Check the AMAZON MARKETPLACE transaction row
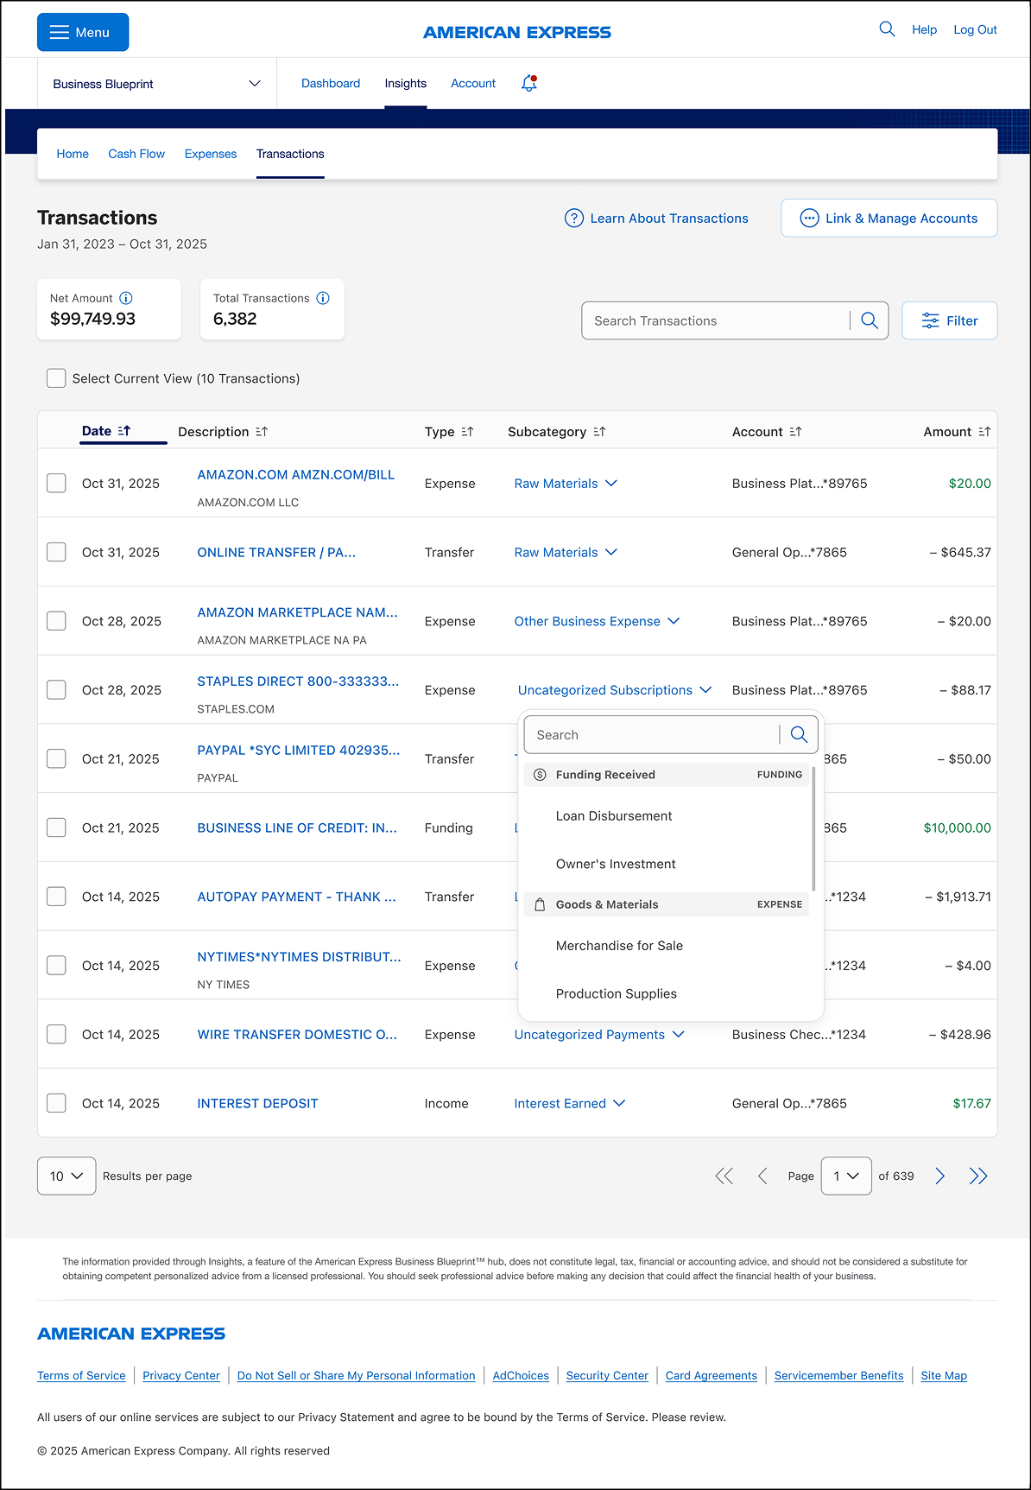This screenshot has width=1031, height=1490. coord(56,621)
